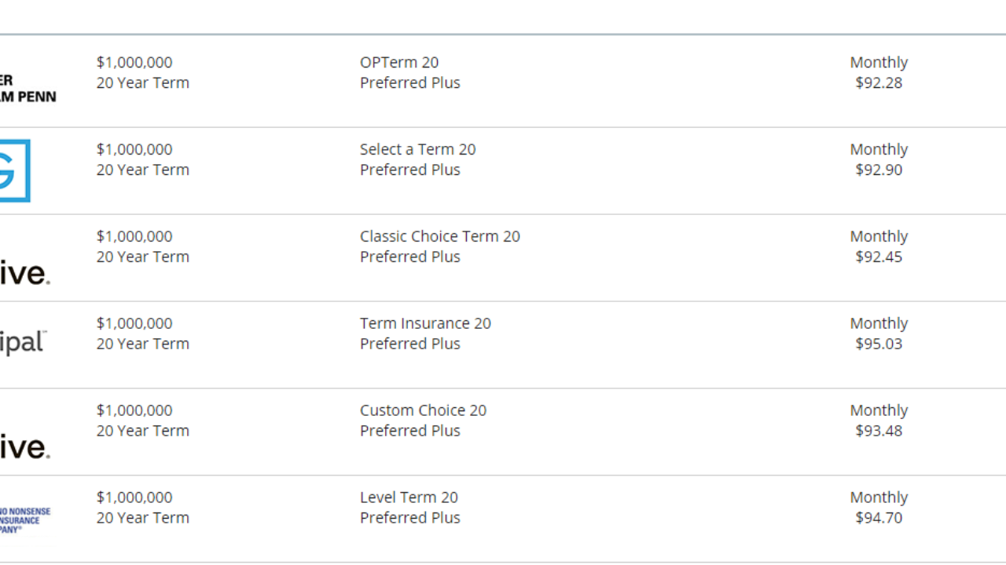Click the Protective logo beside Custom Choice 20

[x=25, y=447]
